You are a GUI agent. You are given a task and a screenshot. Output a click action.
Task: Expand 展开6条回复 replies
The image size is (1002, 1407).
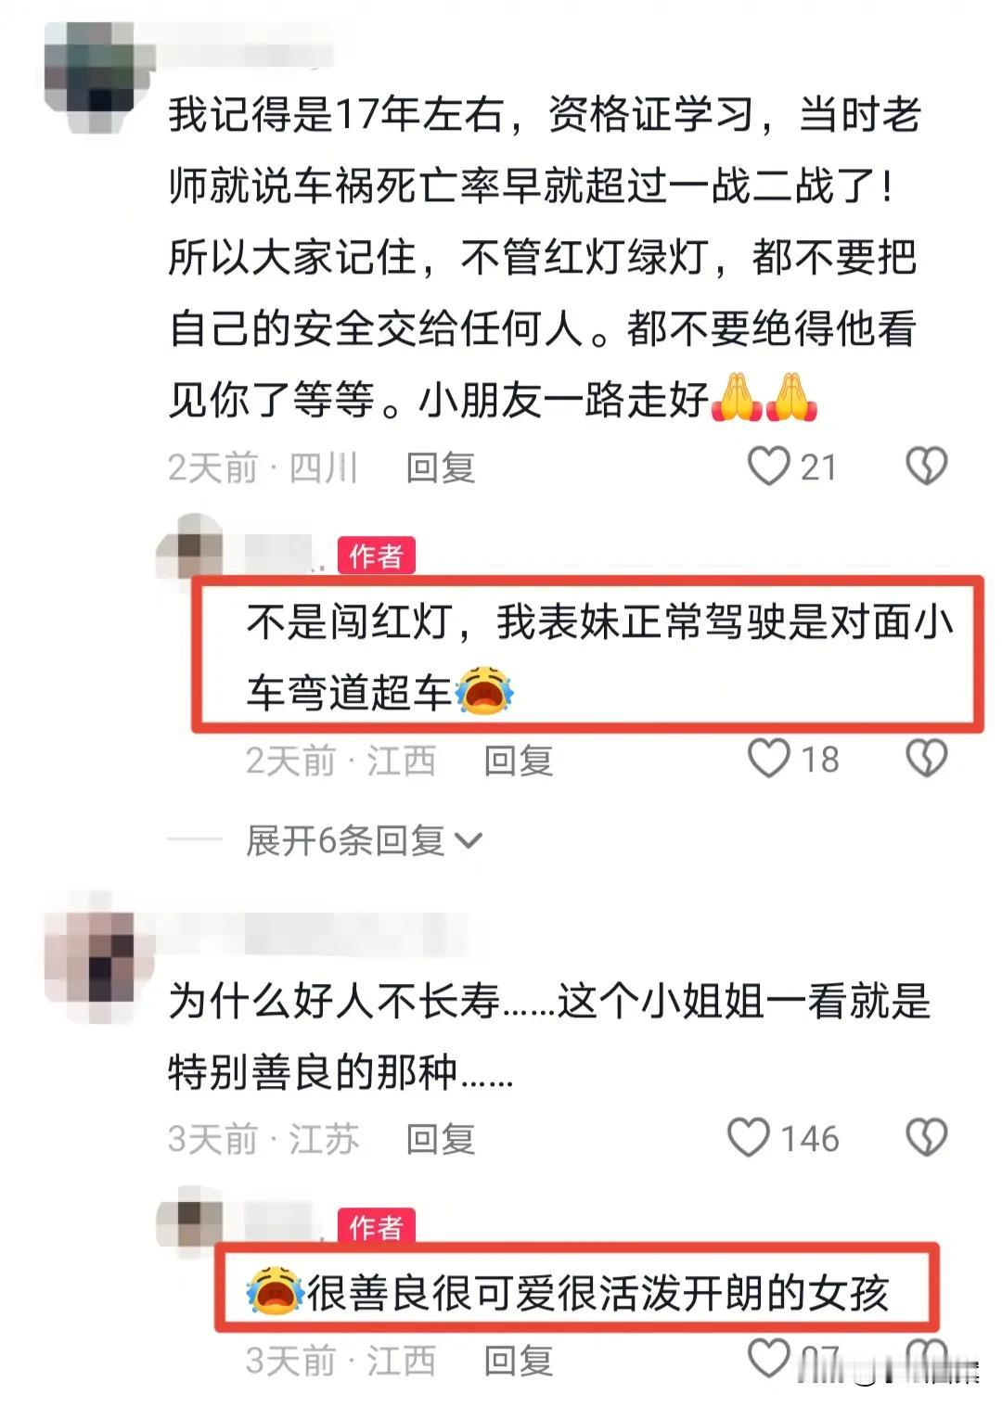coord(345,840)
